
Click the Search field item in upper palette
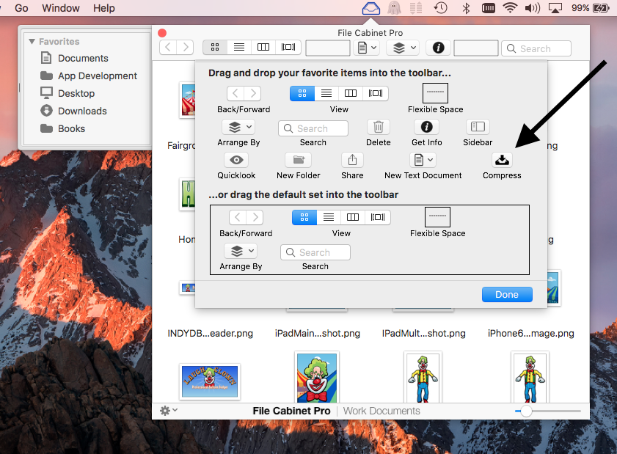[313, 128]
